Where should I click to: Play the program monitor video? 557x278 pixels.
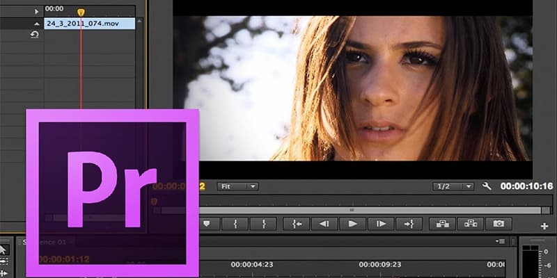[x=352, y=224]
